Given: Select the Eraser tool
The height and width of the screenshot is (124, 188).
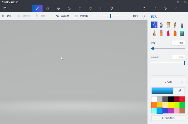Looking at the screenshot, I should 161,33.
